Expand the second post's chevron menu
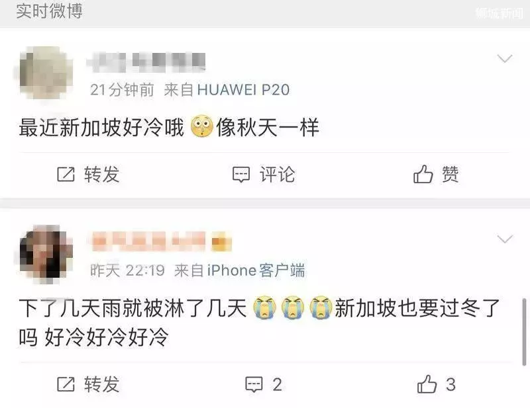 click(505, 239)
